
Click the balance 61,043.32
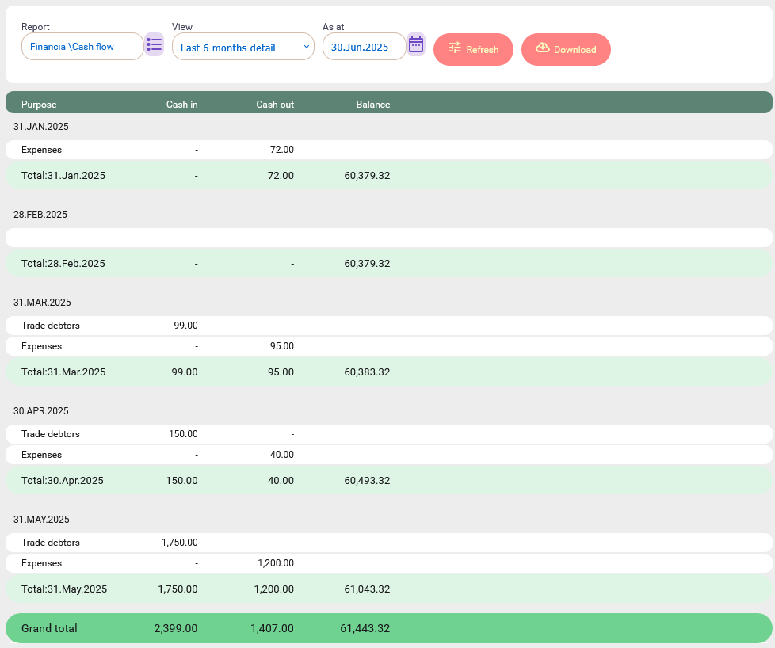pyautogui.click(x=367, y=589)
